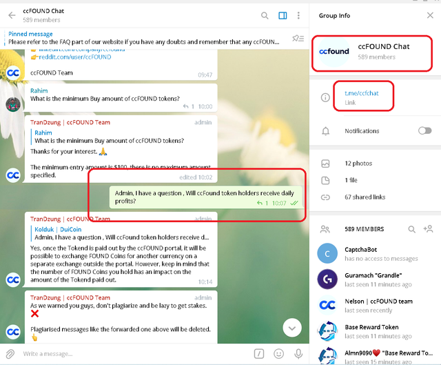
Task: Open the group info circle icon
Action: pyautogui.click(x=325, y=97)
